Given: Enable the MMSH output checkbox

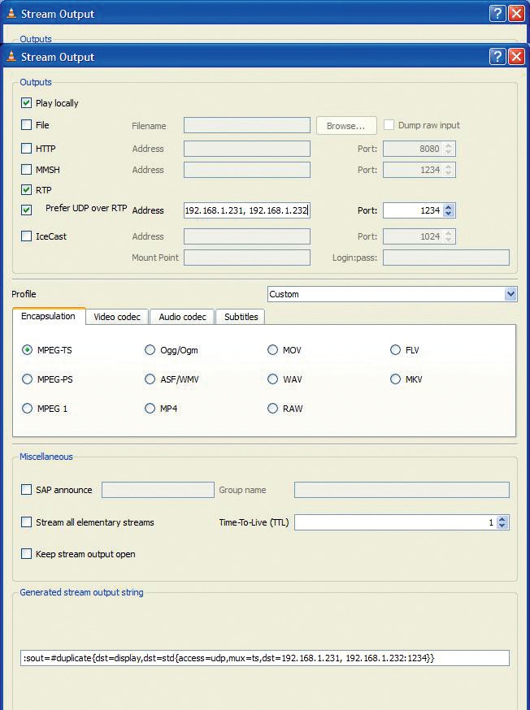Looking at the screenshot, I should click(26, 169).
